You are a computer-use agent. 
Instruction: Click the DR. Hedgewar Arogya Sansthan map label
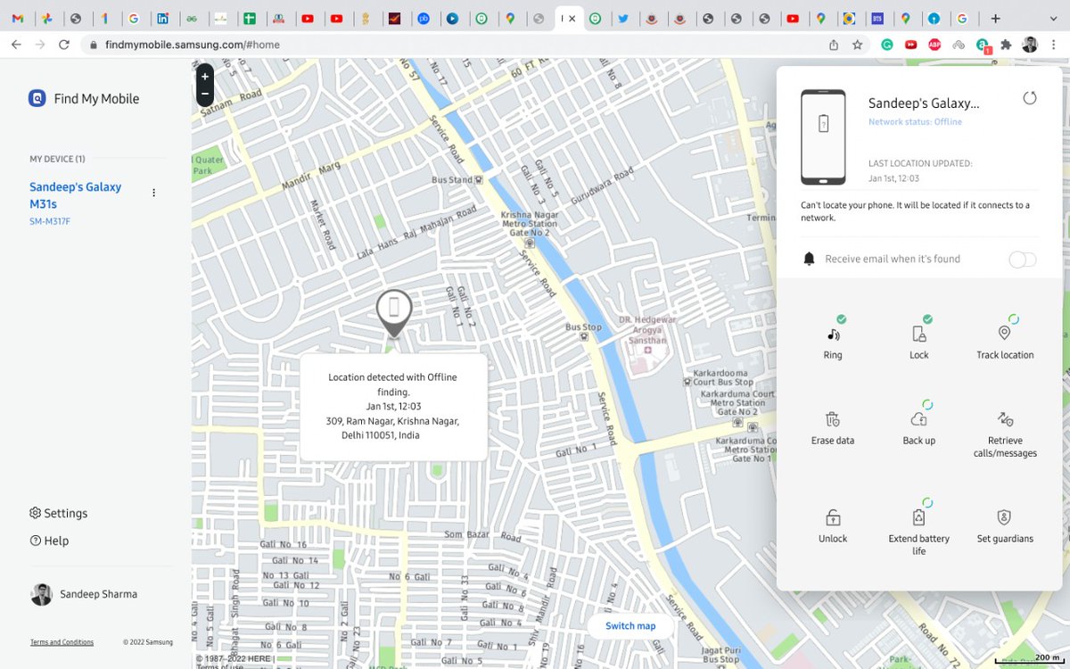tap(647, 330)
